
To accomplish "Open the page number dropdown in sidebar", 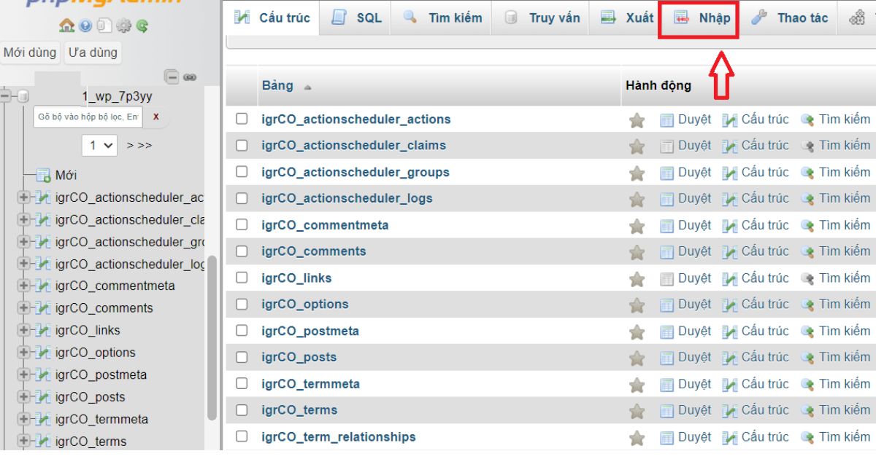I will (99, 145).
